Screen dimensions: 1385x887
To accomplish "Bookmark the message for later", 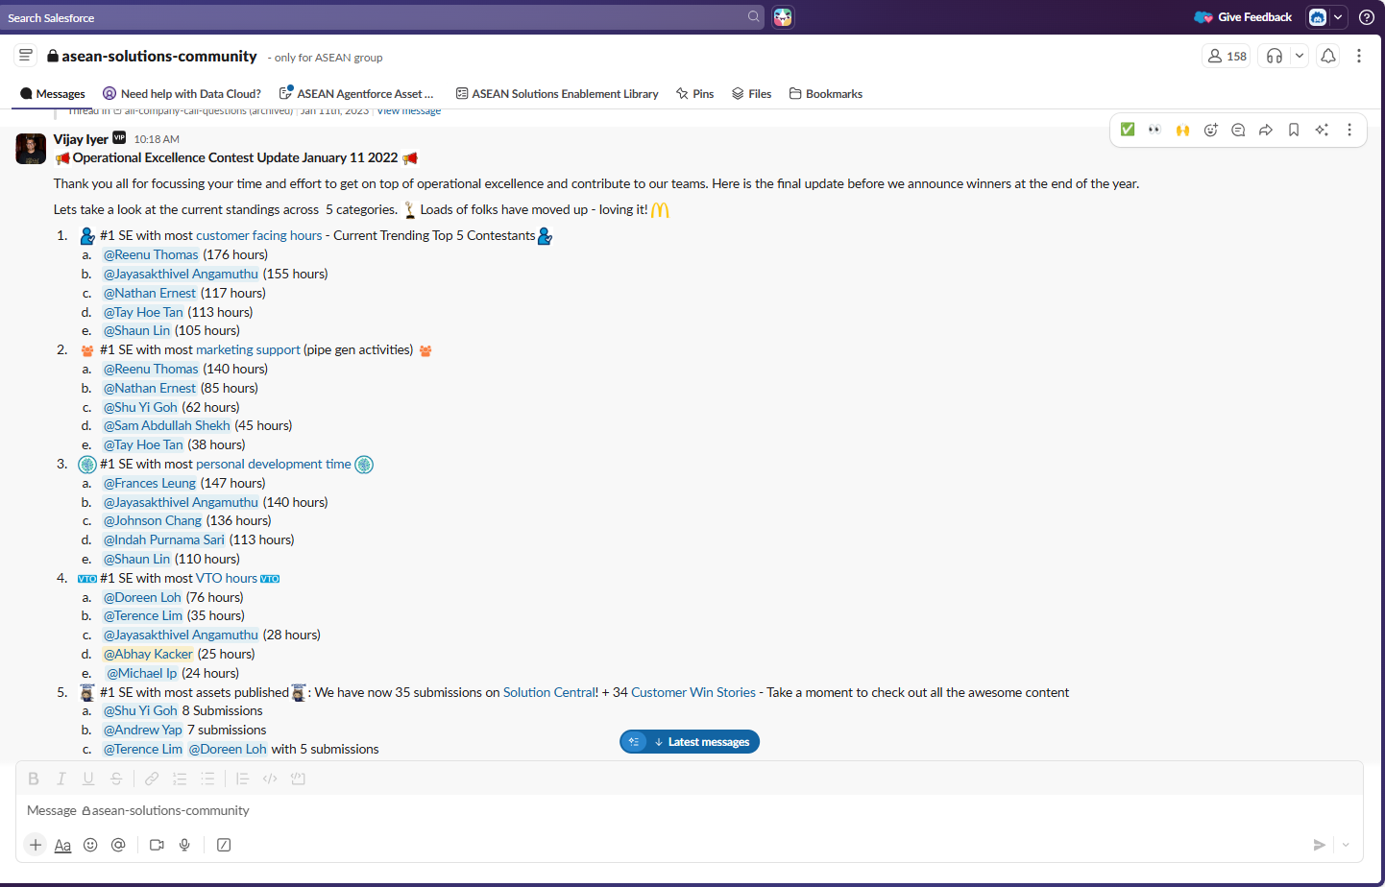I will pos(1294,131).
